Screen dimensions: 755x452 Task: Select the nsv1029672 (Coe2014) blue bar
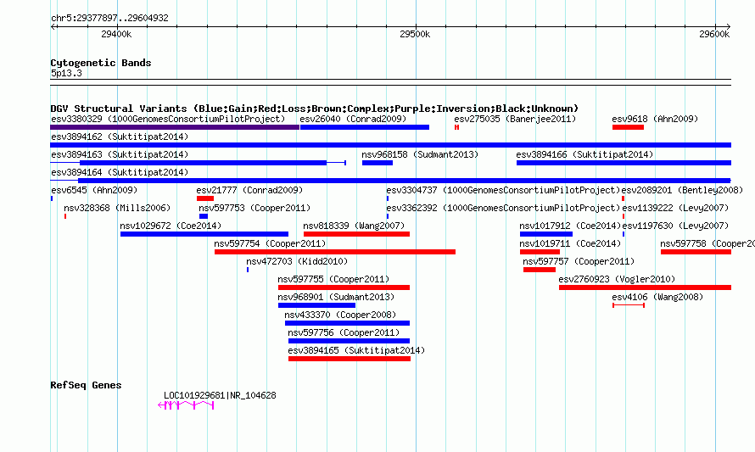click(x=204, y=234)
